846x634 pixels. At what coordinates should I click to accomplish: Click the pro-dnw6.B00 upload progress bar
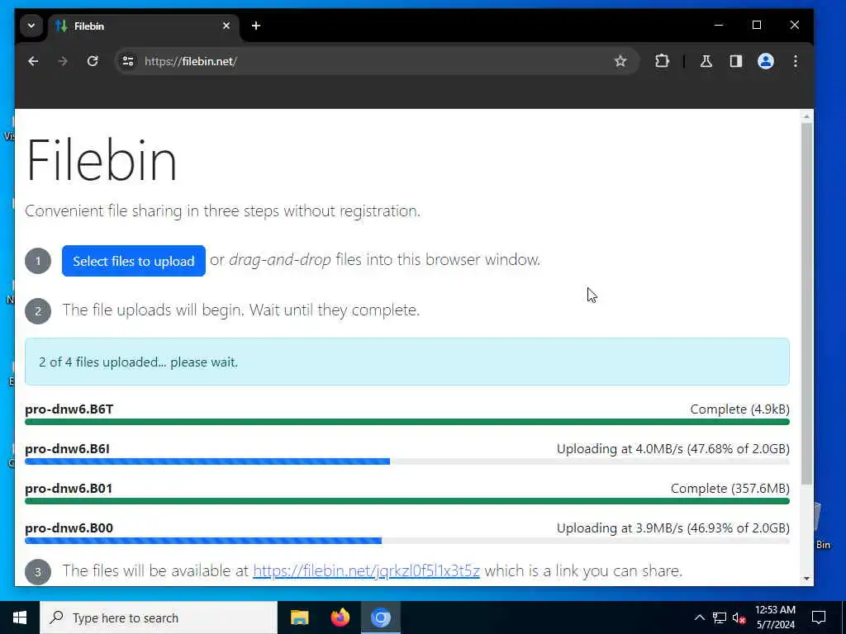click(406, 541)
